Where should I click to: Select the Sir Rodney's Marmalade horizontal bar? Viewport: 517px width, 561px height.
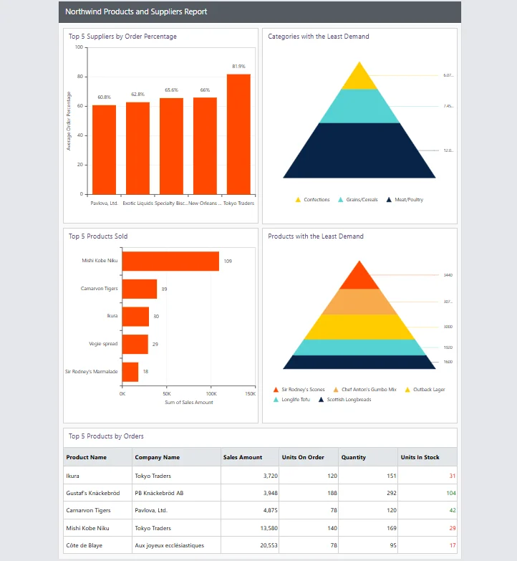130,372
